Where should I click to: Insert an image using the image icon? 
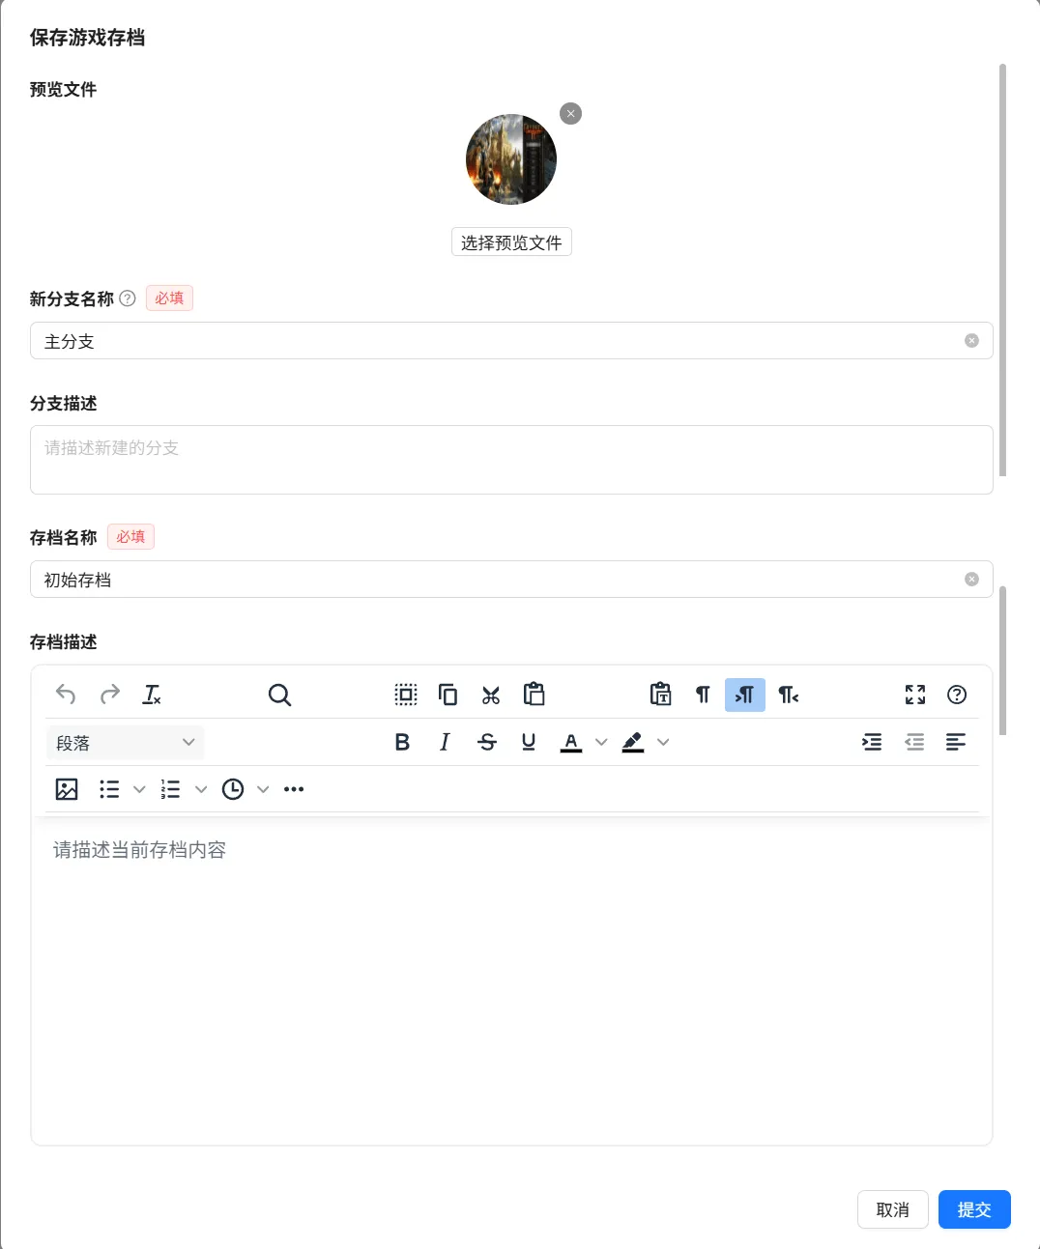point(67,789)
